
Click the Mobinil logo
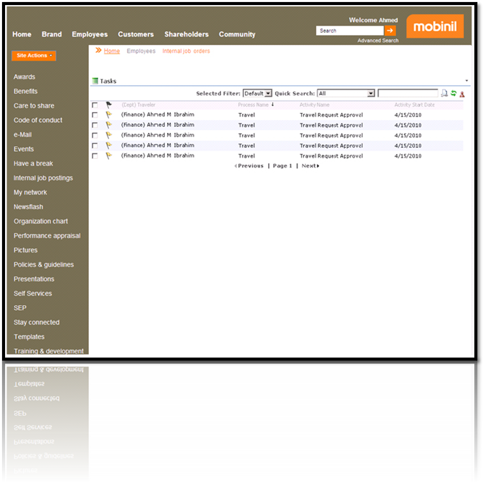pos(435,26)
